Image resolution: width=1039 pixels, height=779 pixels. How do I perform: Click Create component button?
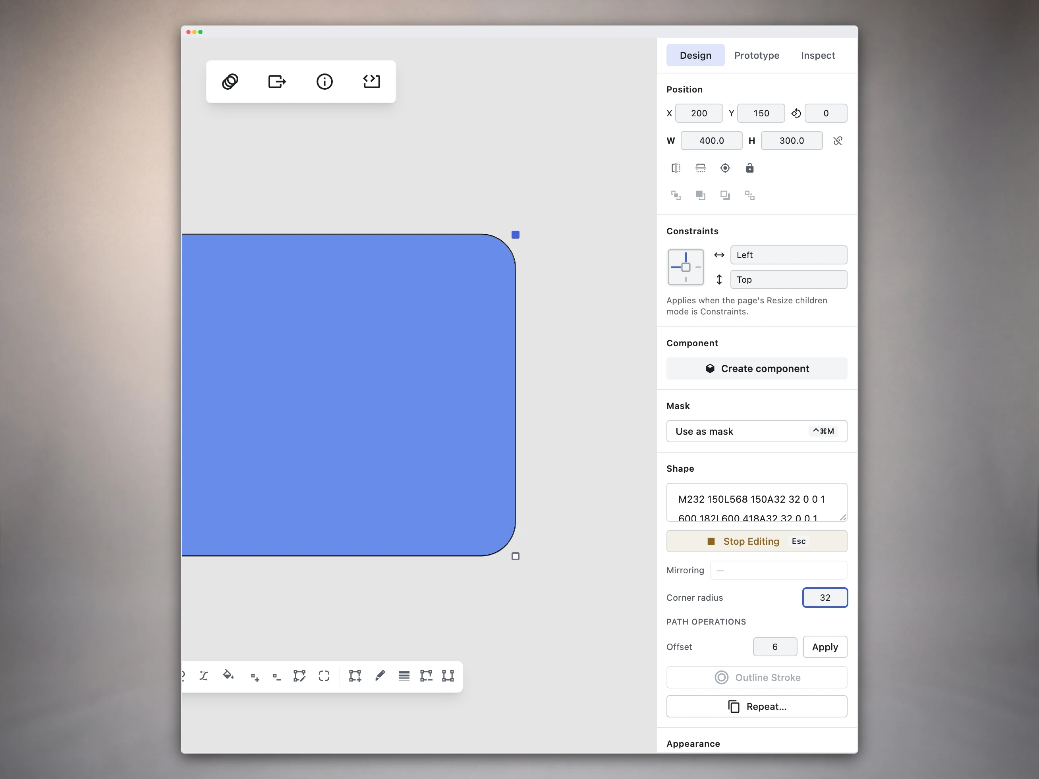tap(757, 368)
